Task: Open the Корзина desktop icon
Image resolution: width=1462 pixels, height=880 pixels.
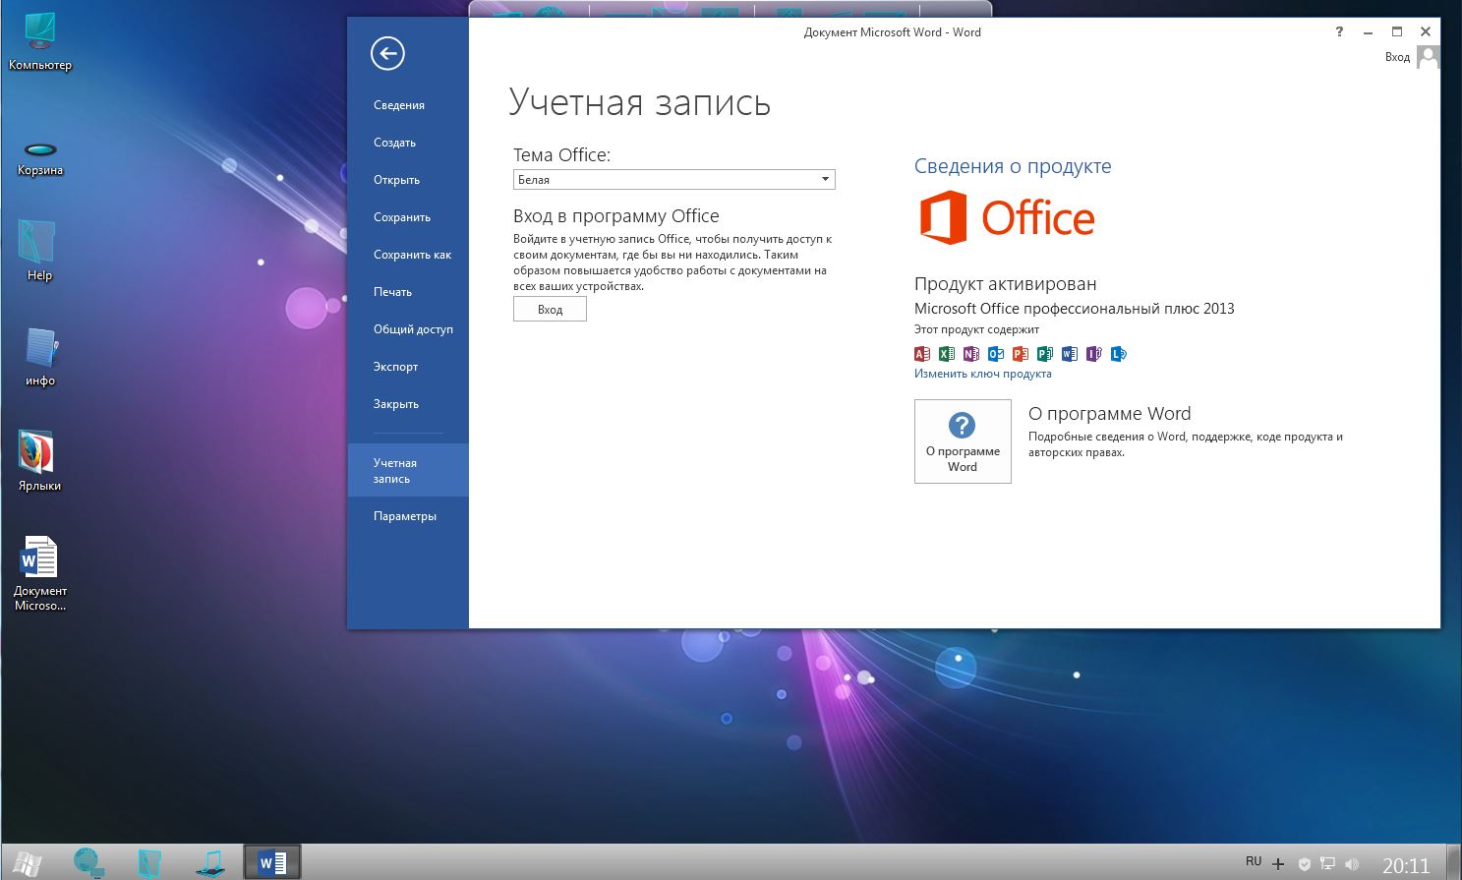Action: point(40,157)
